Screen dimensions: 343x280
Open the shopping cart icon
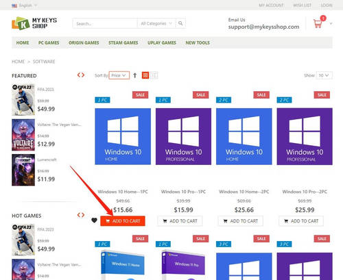(x=318, y=23)
